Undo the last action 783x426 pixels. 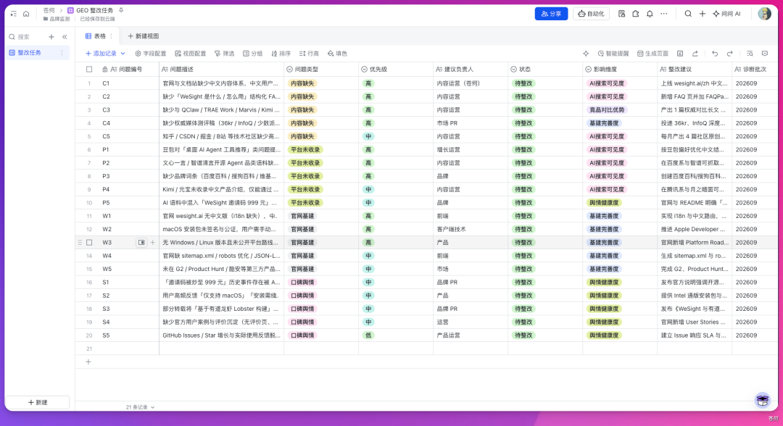click(x=715, y=54)
